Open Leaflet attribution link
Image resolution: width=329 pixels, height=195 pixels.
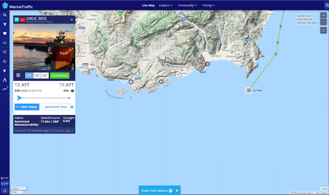[x=324, y=189]
